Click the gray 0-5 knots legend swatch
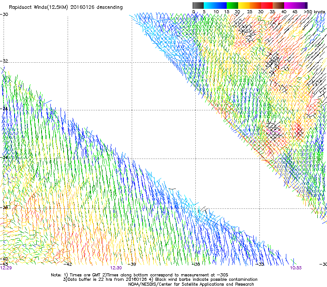Screen dimensions: 327x287 coord(198,5)
